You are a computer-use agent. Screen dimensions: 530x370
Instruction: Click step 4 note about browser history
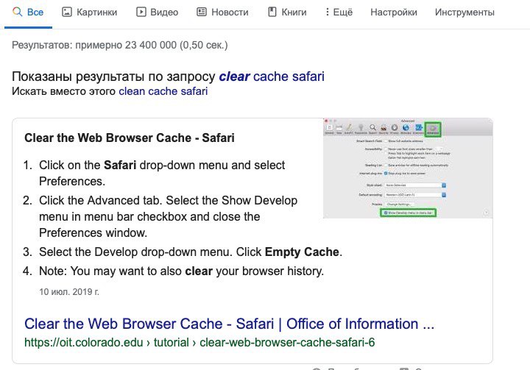(x=182, y=271)
